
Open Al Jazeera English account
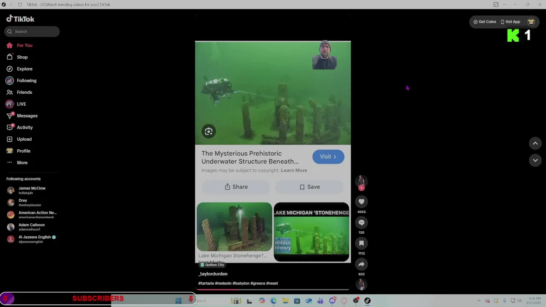click(32, 239)
